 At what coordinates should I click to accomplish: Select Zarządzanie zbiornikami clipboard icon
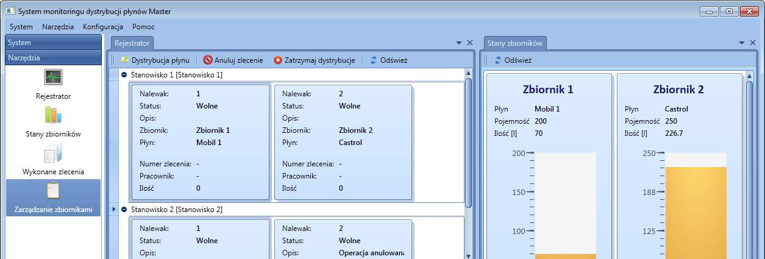click(x=53, y=191)
